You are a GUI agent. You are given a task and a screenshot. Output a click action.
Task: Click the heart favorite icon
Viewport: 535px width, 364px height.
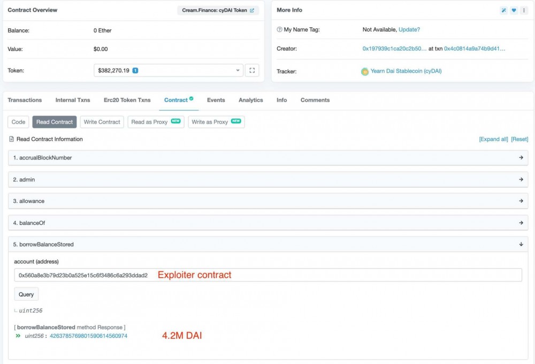click(514, 10)
